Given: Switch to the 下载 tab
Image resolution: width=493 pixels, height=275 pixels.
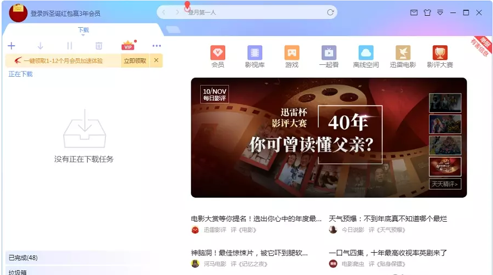Looking at the screenshot, I should point(83,30).
